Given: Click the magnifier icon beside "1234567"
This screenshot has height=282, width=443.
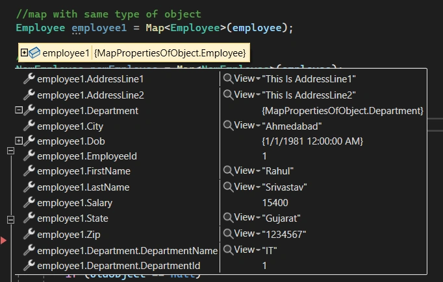Looking at the screenshot, I should coord(228,233).
